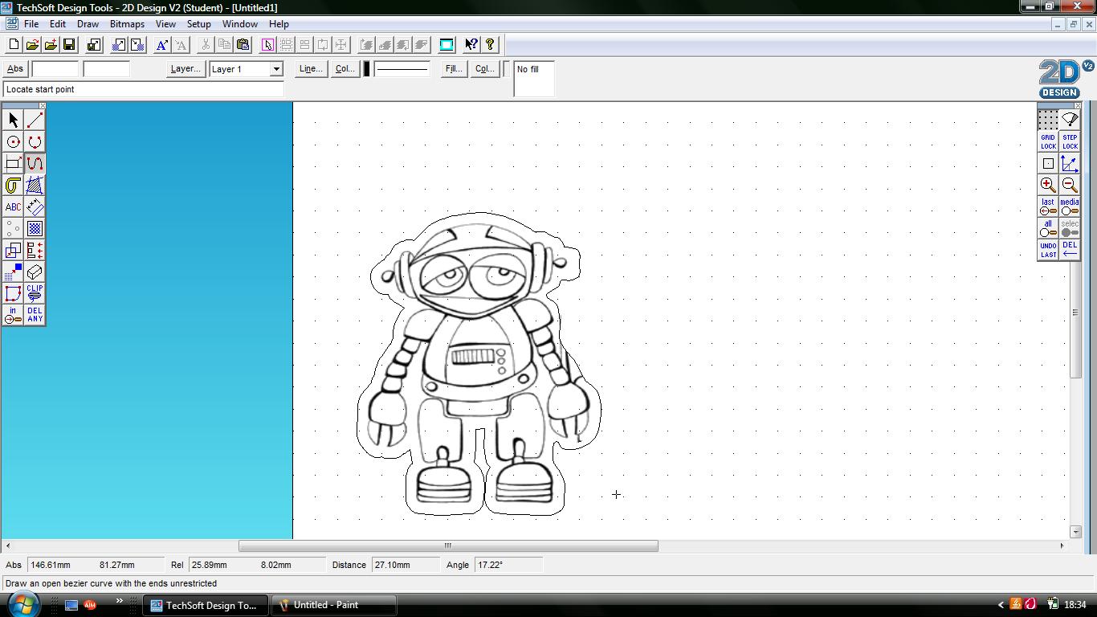The image size is (1097, 617).
Task: Select the DEL ANY tool
Action: (34, 315)
